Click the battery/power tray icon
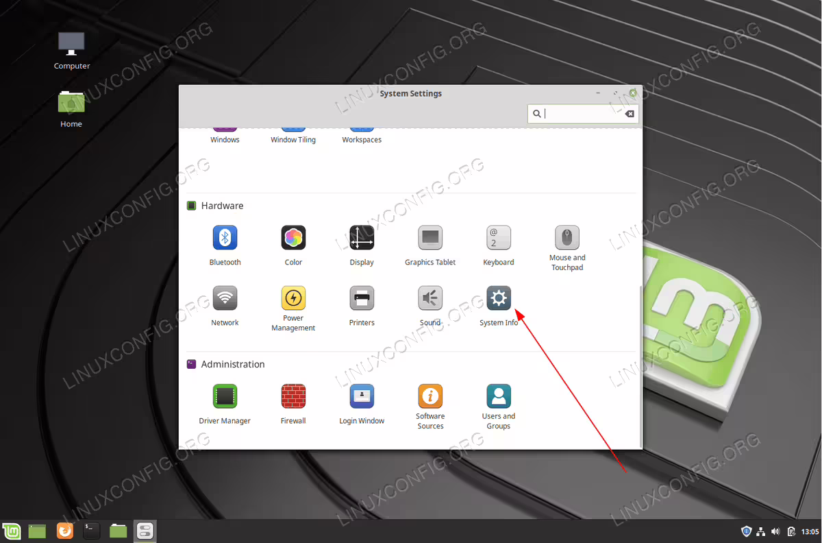 (x=791, y=531)
